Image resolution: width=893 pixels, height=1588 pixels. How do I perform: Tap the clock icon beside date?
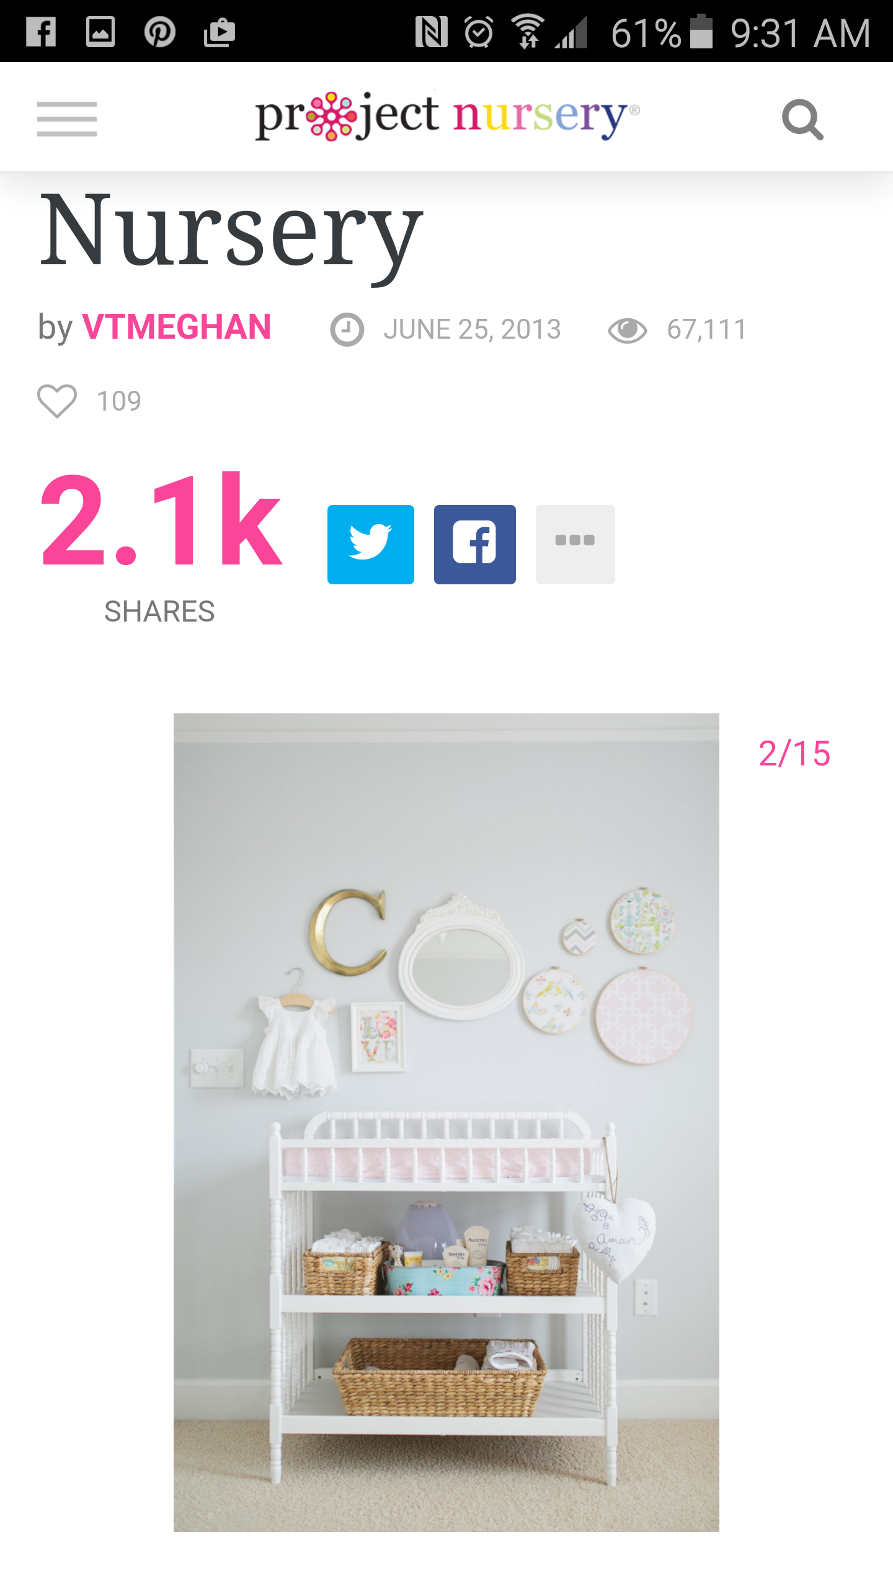347,329
